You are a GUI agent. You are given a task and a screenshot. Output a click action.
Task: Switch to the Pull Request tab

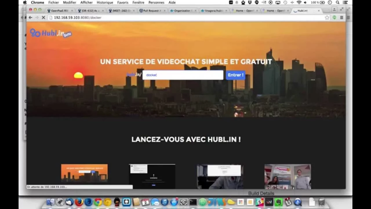[152, 11]
